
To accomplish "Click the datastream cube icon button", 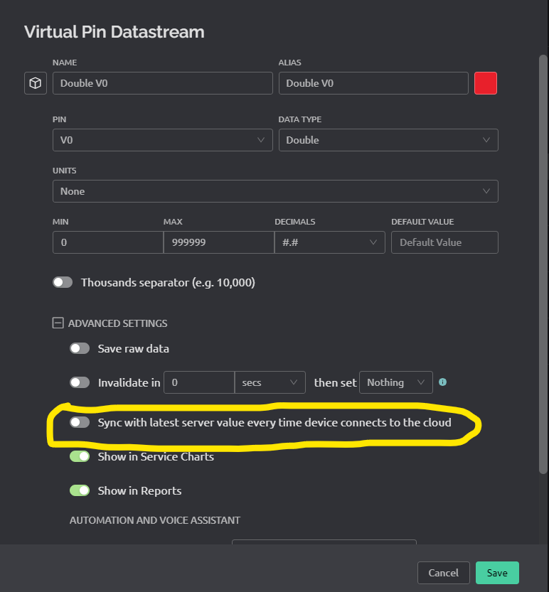I will 36,83.
